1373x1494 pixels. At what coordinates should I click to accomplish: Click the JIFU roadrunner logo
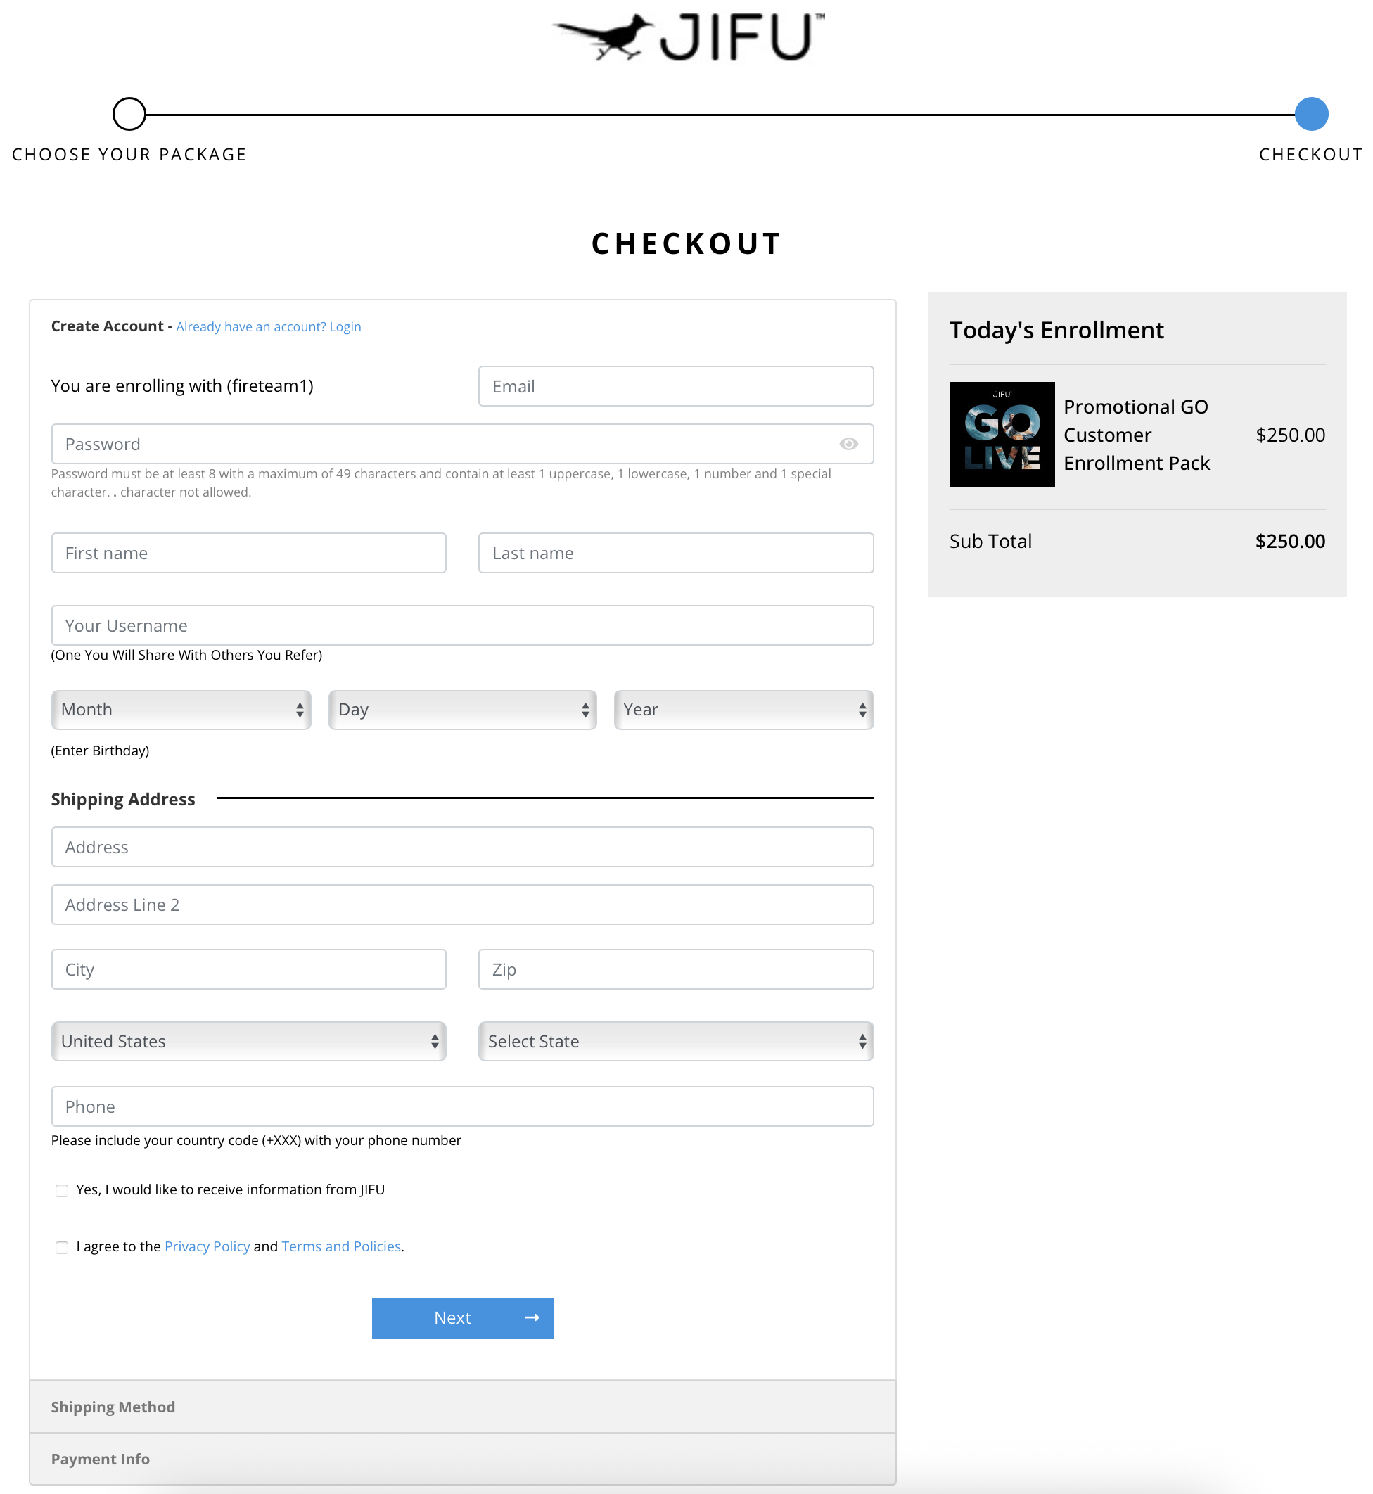click(x=688, y=37)
